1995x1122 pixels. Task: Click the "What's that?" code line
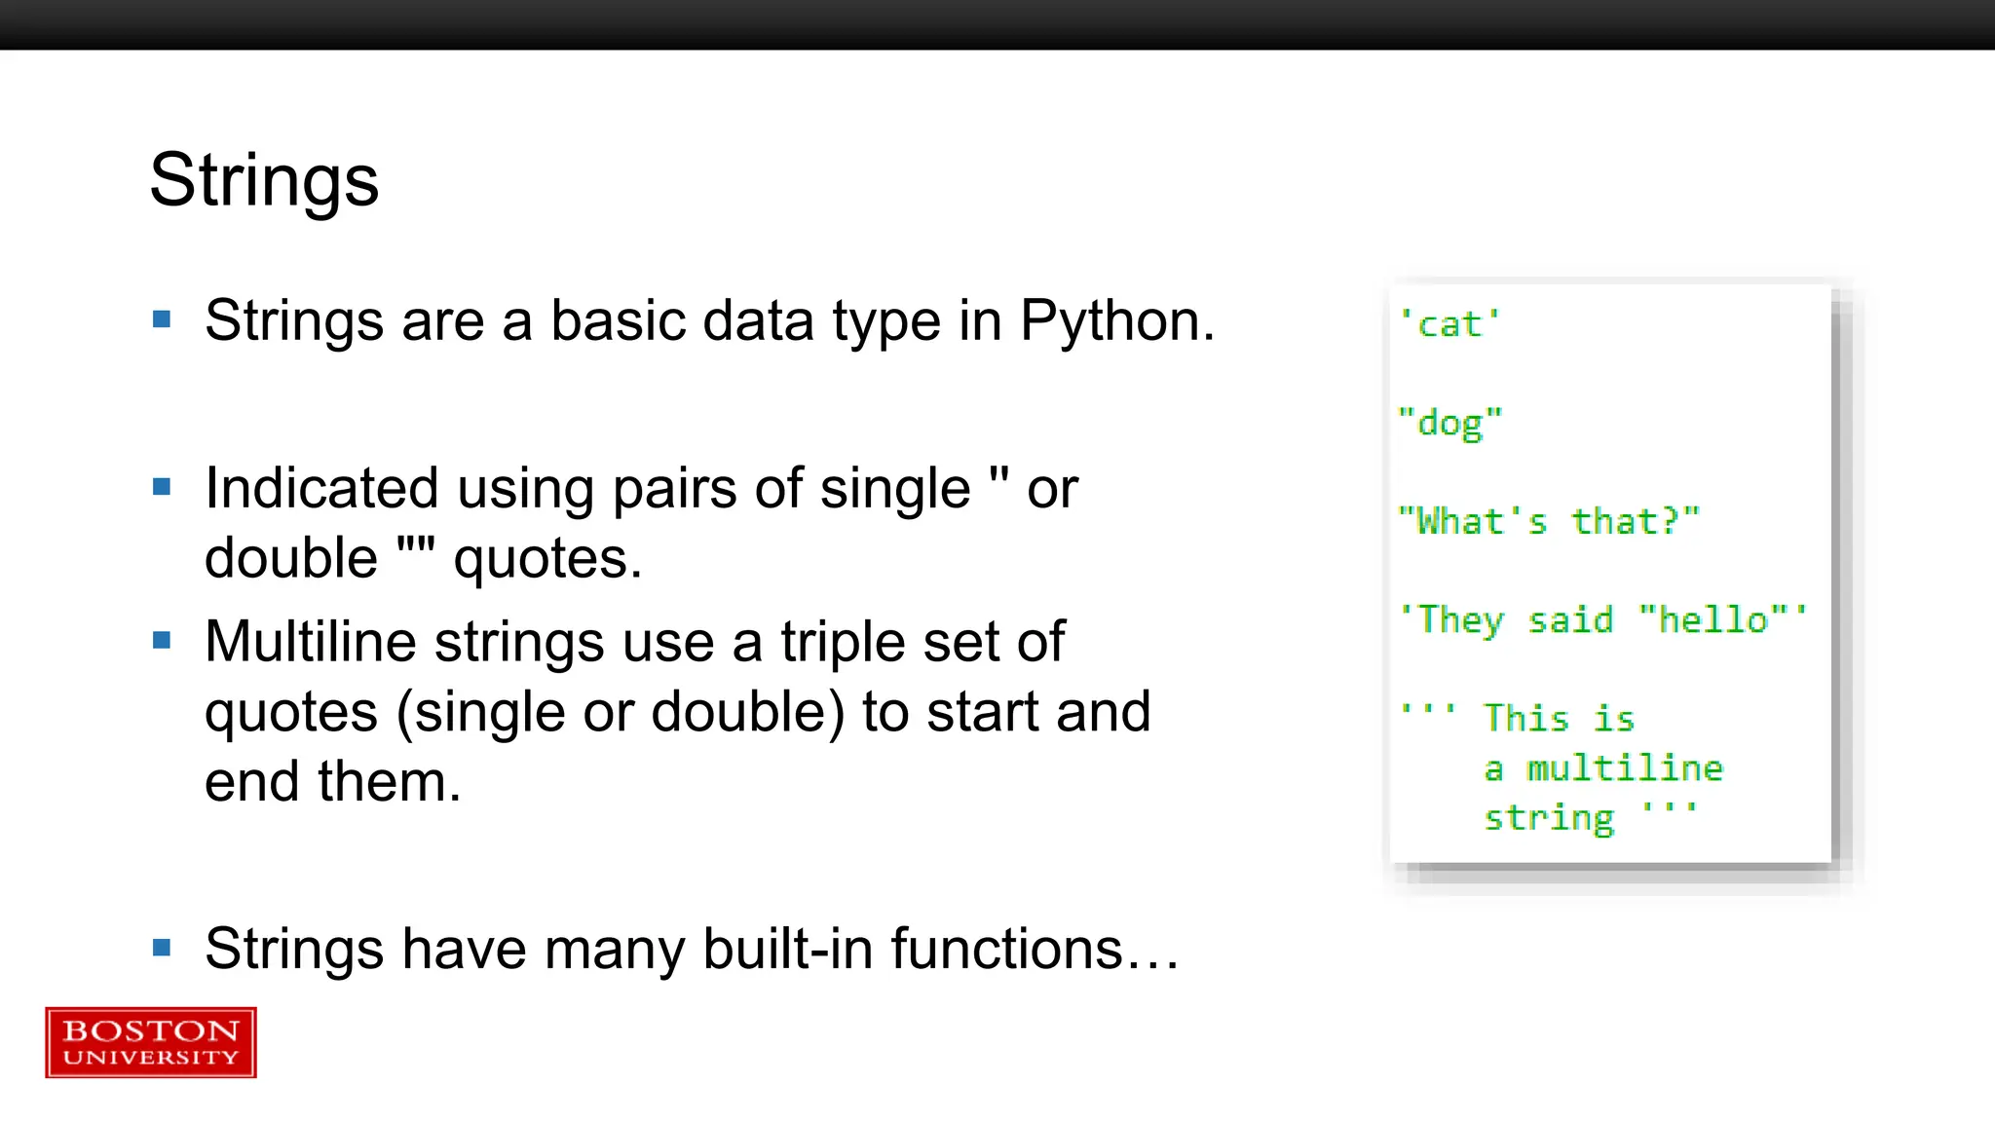tap(1549, 522)
